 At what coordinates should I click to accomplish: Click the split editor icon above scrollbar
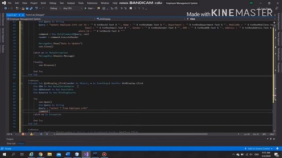[274, 22]
